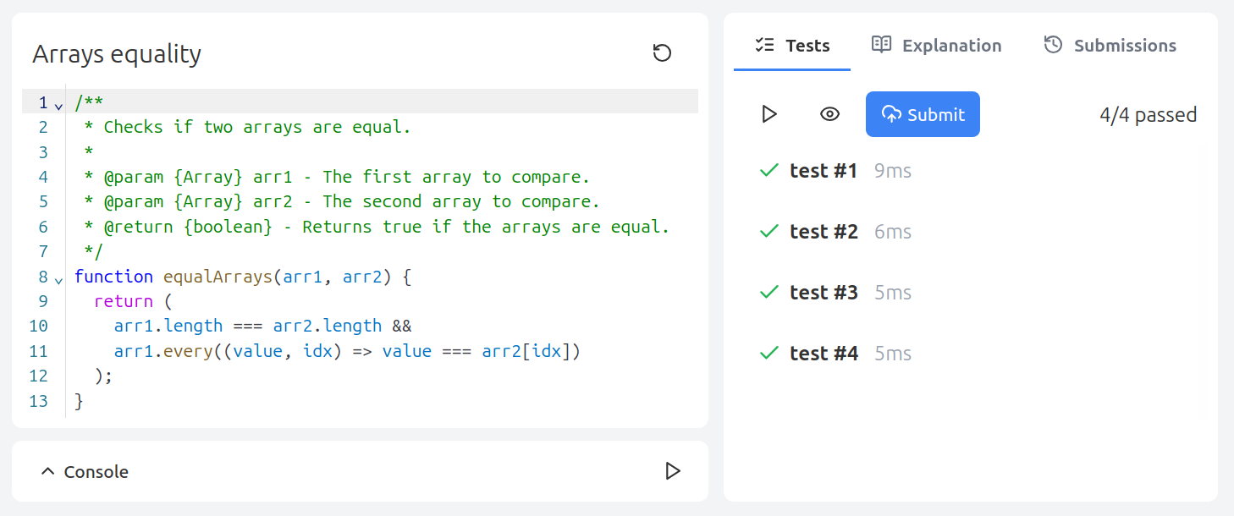Expand the Console panel chevron
The height and width of the screenshot is (516, 1234).
pos(47,471)
